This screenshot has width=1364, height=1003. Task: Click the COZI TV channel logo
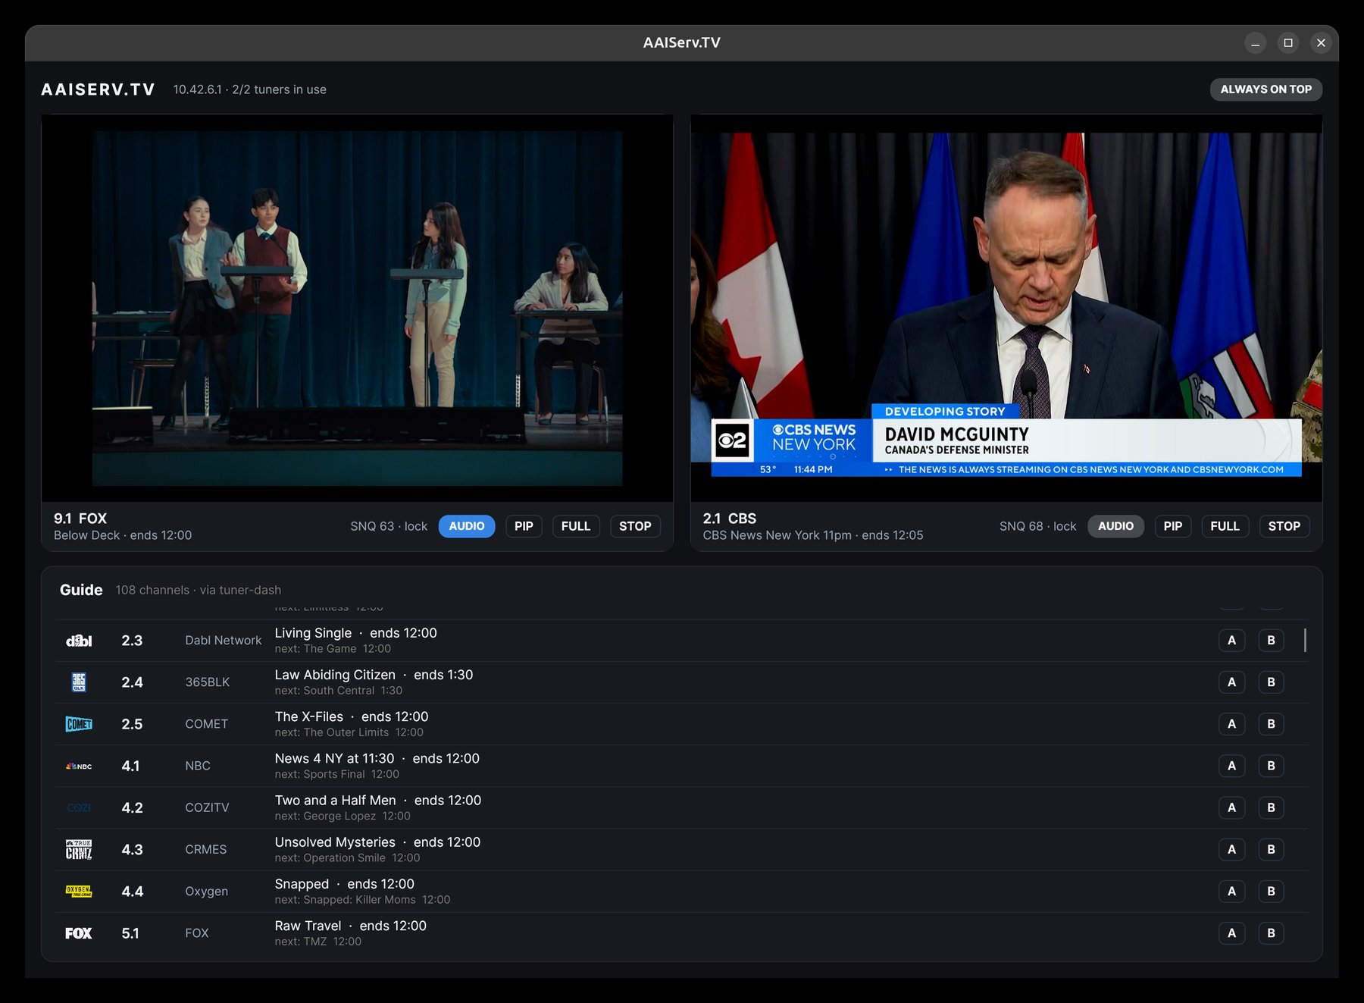[x=79, y=807]
